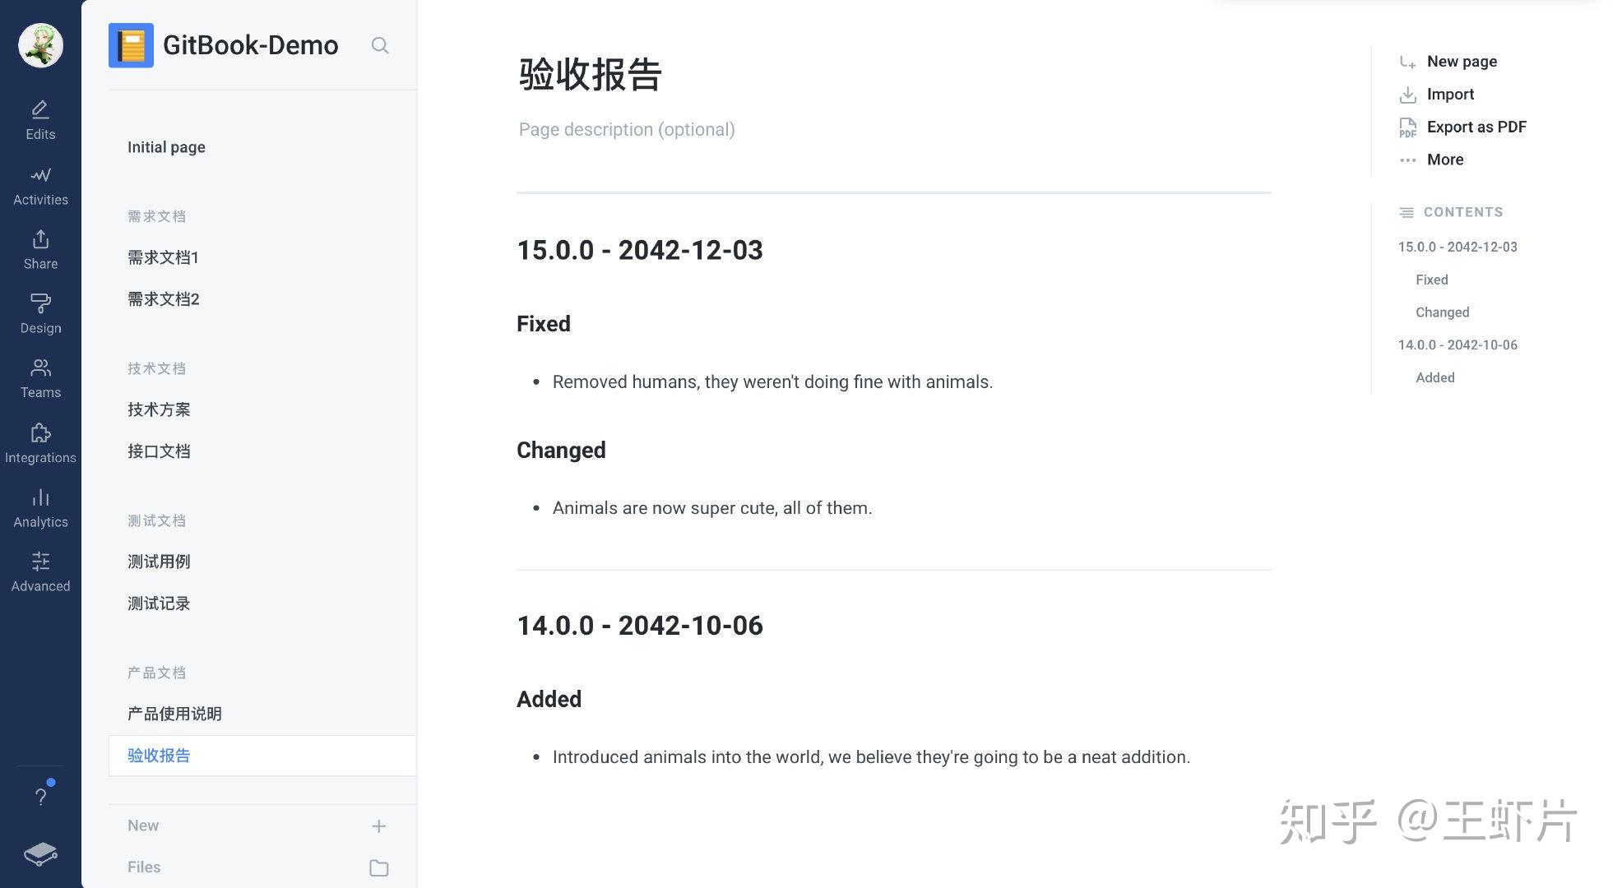The height and width of the screenshot is (888, 1622).
Task: Open help via question mark icon
Action: pyautogui.click(x=40, y=796)
